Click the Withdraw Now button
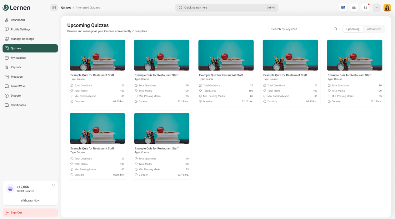This screenshot has width=395, height=219. (30, 201)
